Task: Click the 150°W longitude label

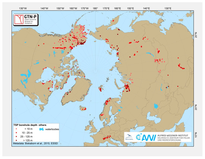Action: 60,9
